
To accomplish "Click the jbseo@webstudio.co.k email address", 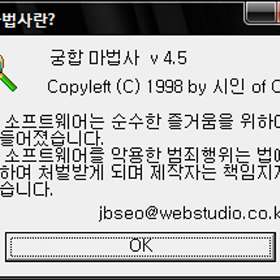I will click(x=190, y=213).
